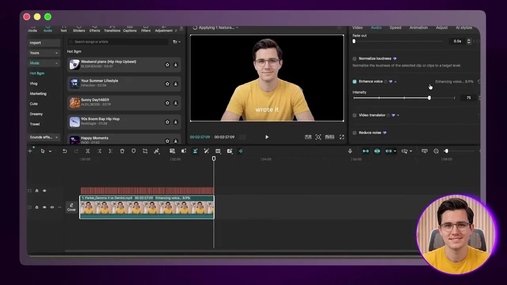507x285 pixels.
Task: Toggle main video track visibility eye
Action: pos(44,207)
